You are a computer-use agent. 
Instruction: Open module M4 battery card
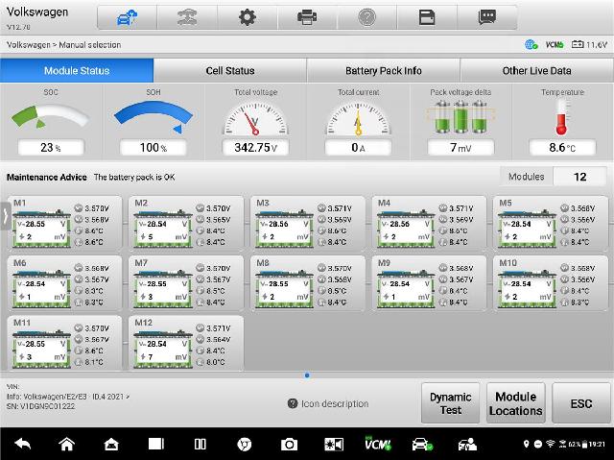[x=429, y=223]
